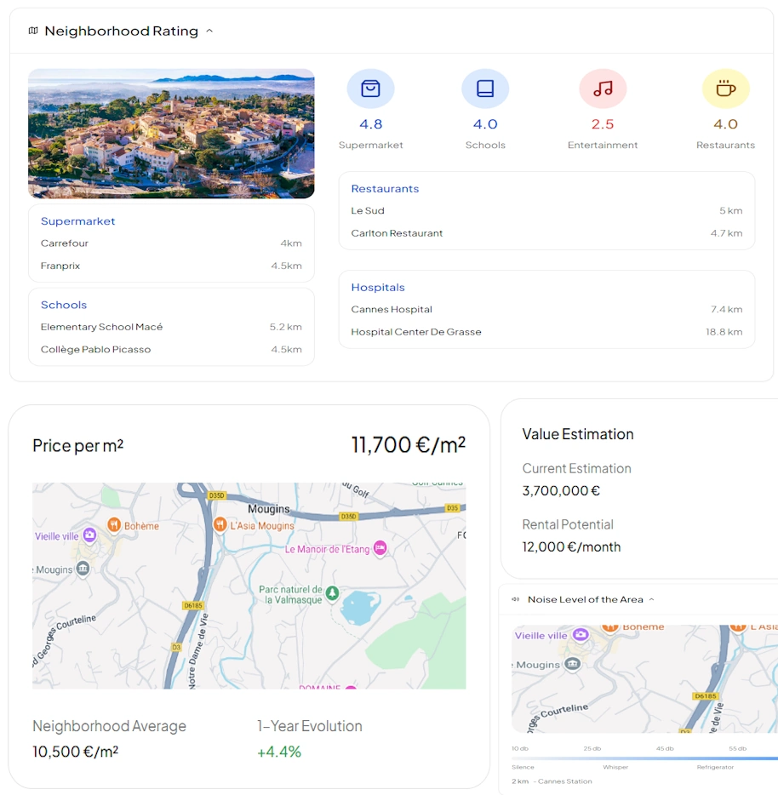Click the Cannes Hospital row
The image size is (778, 795).
coord(546,309)
